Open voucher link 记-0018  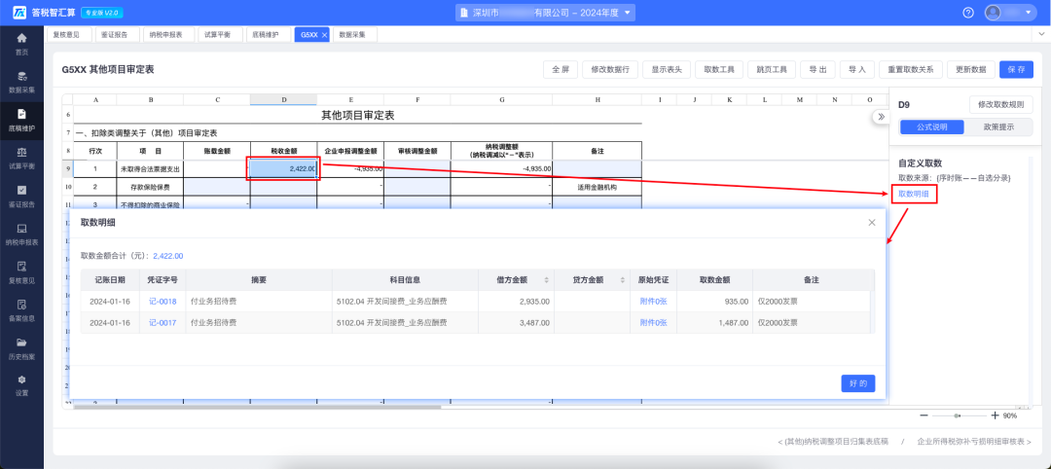point(163,302)
